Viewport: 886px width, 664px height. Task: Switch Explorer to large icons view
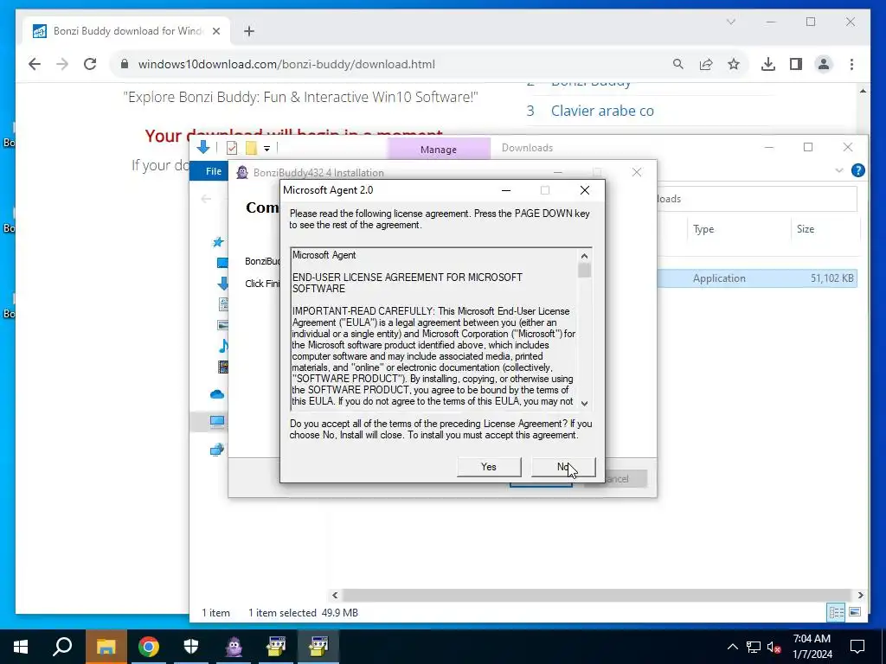tap(854, 612)
